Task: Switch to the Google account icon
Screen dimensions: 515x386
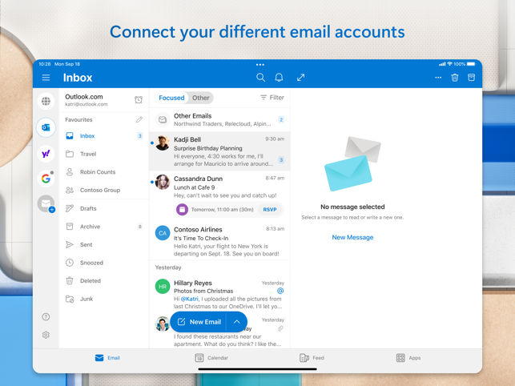Action: [x=46, y=179]
